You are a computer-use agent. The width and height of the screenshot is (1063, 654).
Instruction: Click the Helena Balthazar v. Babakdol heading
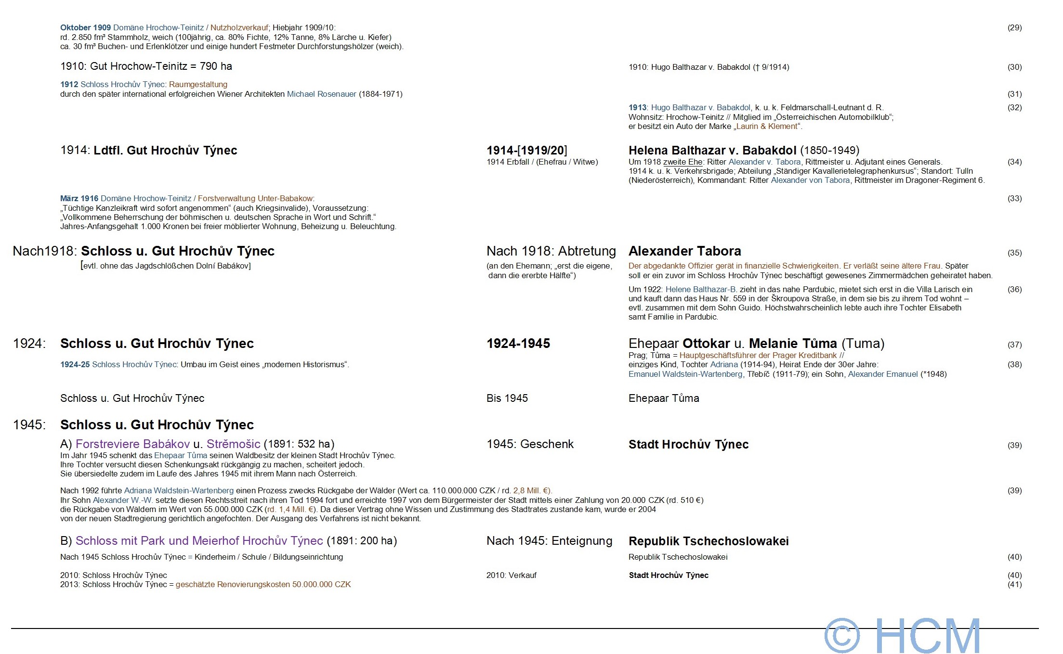(712, 151)
